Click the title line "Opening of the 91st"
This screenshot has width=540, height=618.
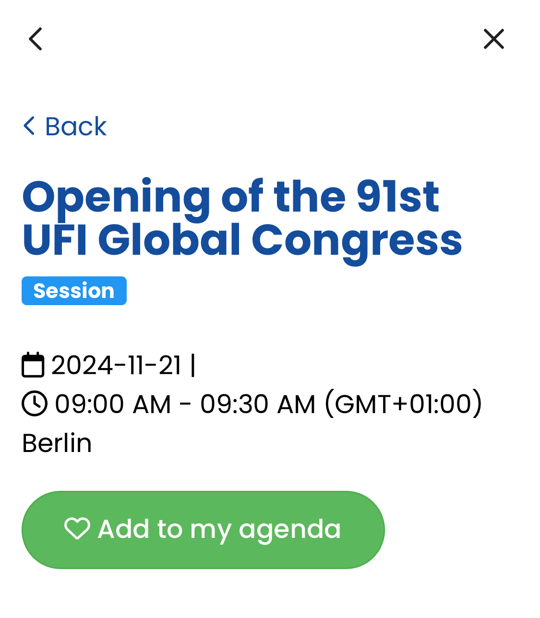(230, 197)
